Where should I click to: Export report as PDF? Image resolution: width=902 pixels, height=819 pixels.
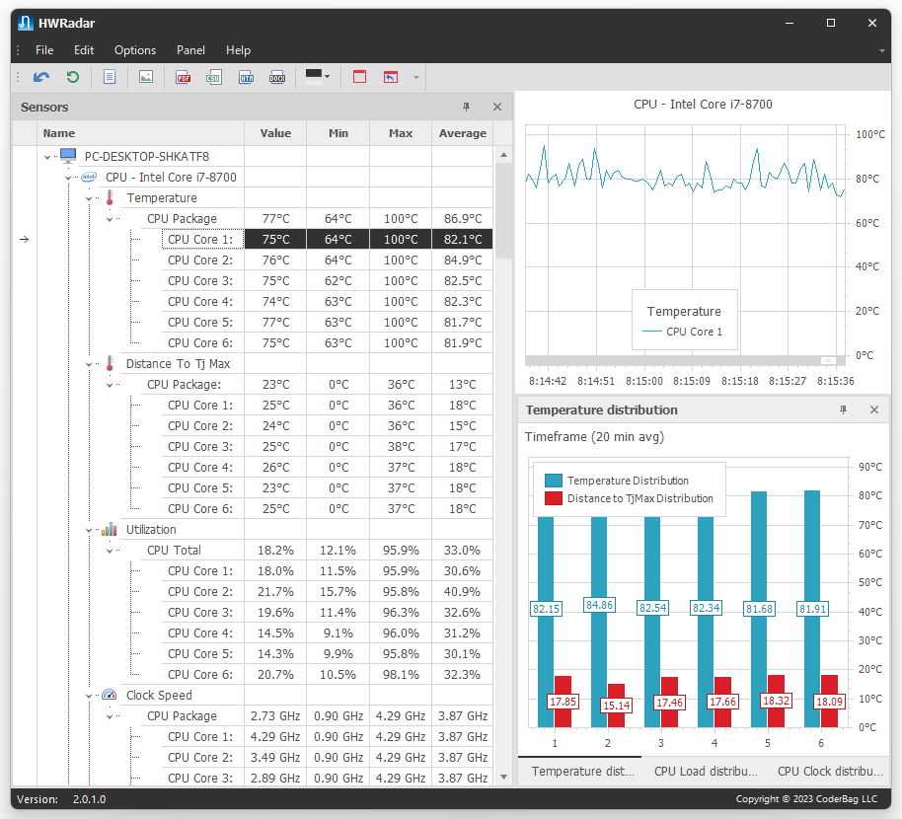(184, 77)
